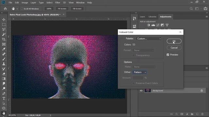Open the Dither dropdown set to Pattern
The width and height of the screenshot is (209, 117).
[140, 72]
